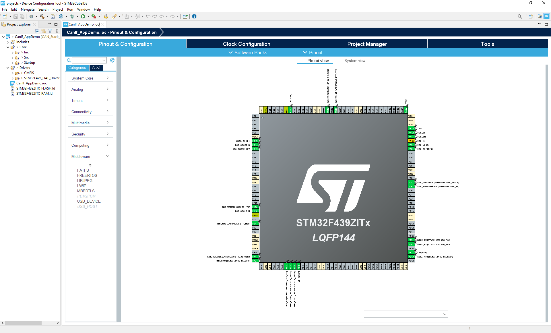Close the Project Explorer view tab
Image resolution: width=551 pixels, height=333 pixels.
35,24
